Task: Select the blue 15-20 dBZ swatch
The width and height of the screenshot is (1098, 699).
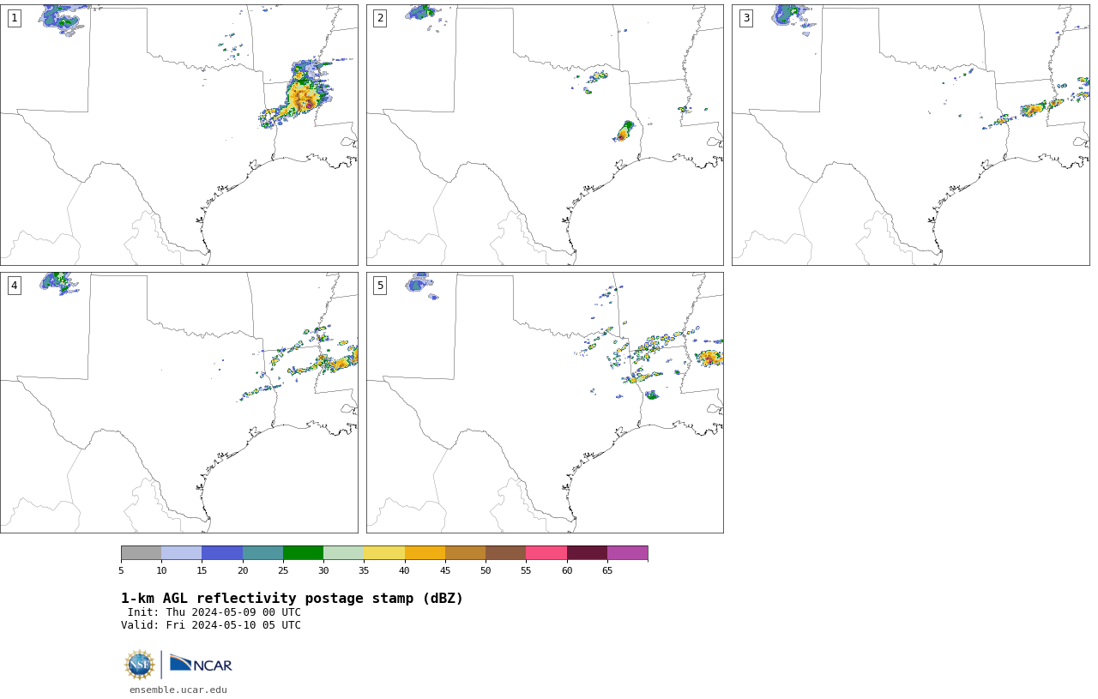Action: (x=222, y=552)
